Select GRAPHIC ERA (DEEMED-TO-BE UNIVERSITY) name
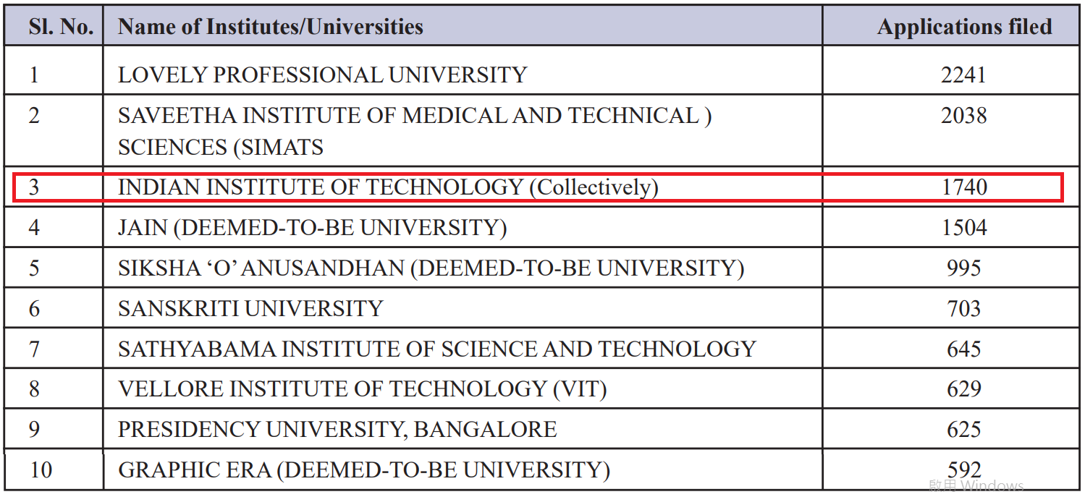Image resolution: width=1085 pixels, height=497 pixels. [363, 470]
